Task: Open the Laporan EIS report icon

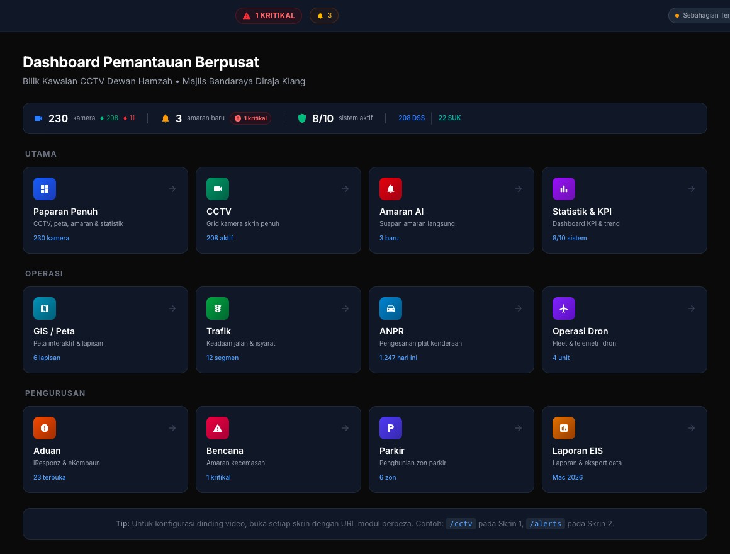Action: (x=564, y=428)
